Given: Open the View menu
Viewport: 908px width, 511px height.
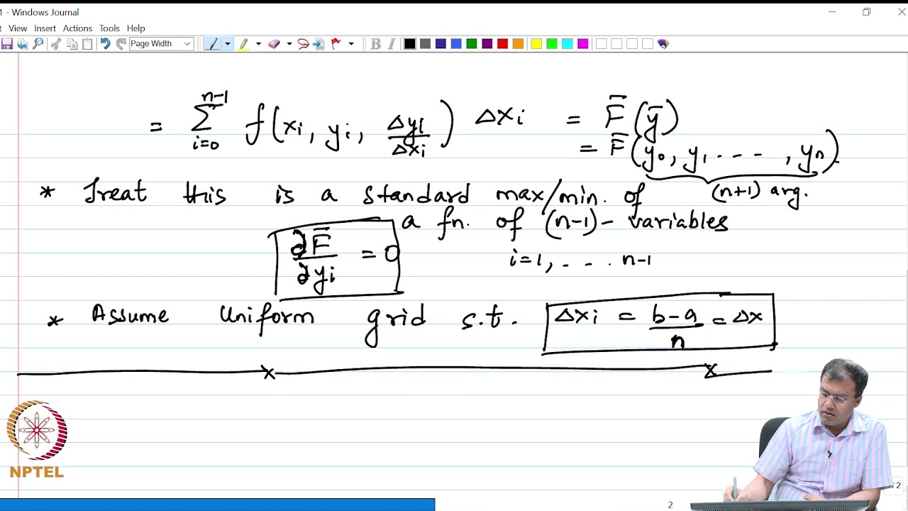Looking at the screenshot, I should (x=18, y=28).
